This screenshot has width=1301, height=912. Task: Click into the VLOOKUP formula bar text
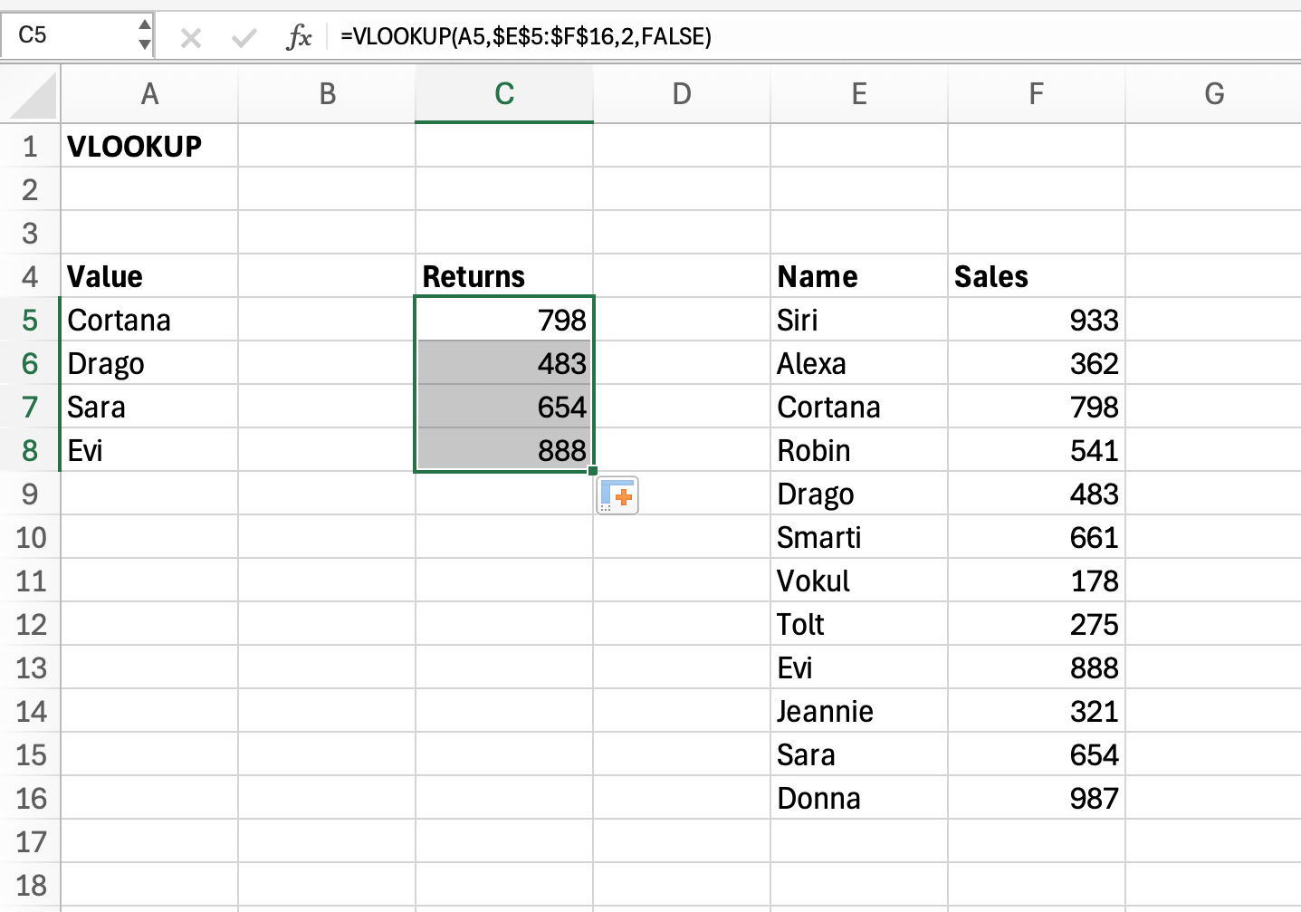pos(526,36)
